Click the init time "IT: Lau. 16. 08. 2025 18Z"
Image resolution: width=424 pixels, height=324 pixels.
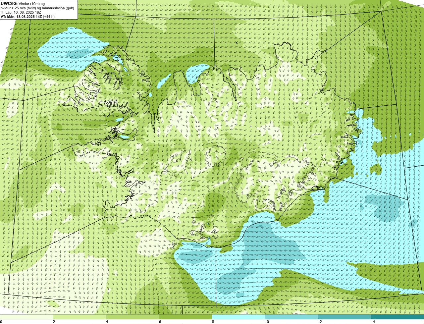(21, 12)
